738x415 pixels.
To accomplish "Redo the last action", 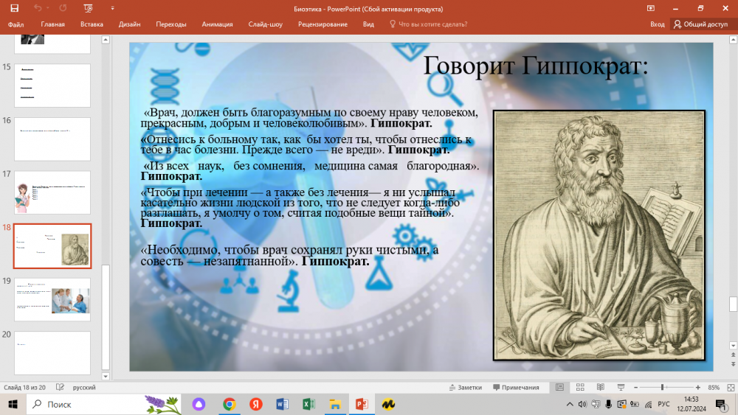I will [x=63, y=8].
